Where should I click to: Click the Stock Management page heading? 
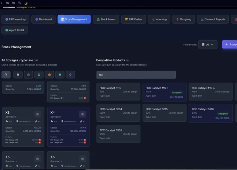[16, 47]
